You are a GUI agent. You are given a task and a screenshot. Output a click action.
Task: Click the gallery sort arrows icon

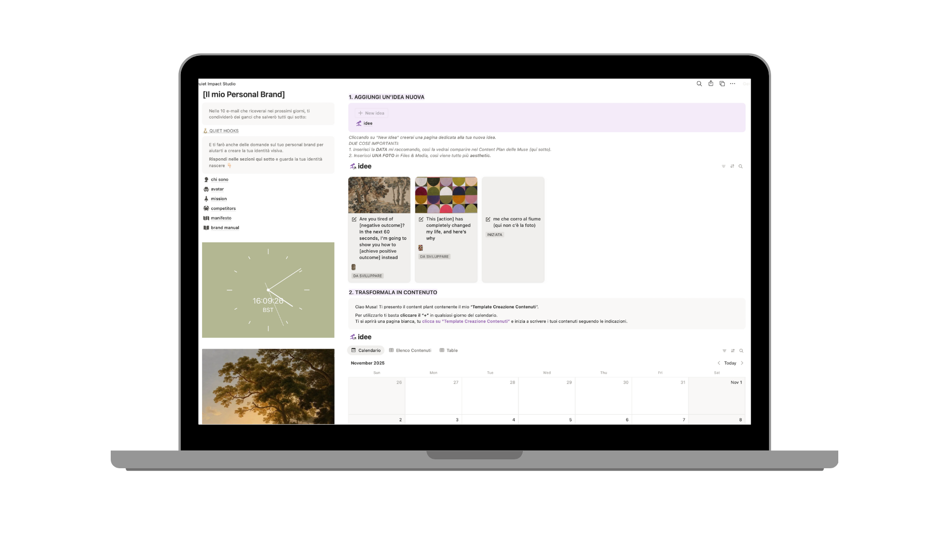click(732, 166)
